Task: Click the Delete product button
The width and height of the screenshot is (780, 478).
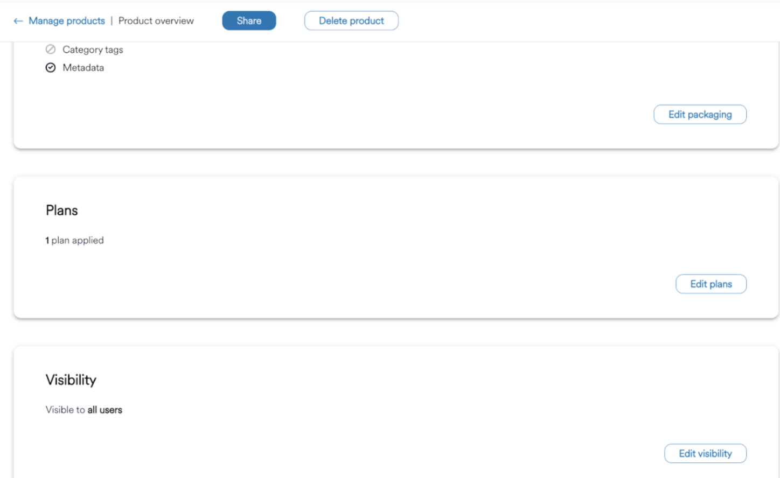Action: pyautogui.click(x=351, y=21)
